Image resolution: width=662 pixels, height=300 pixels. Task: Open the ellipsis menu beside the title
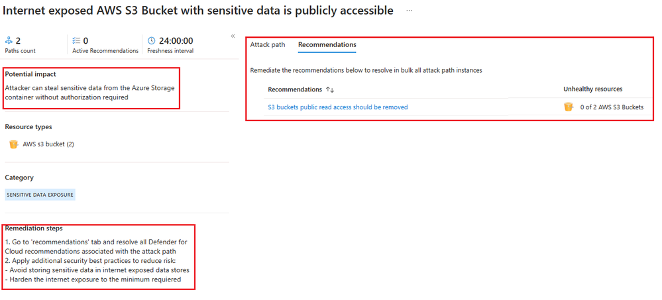tap(409, 11)
